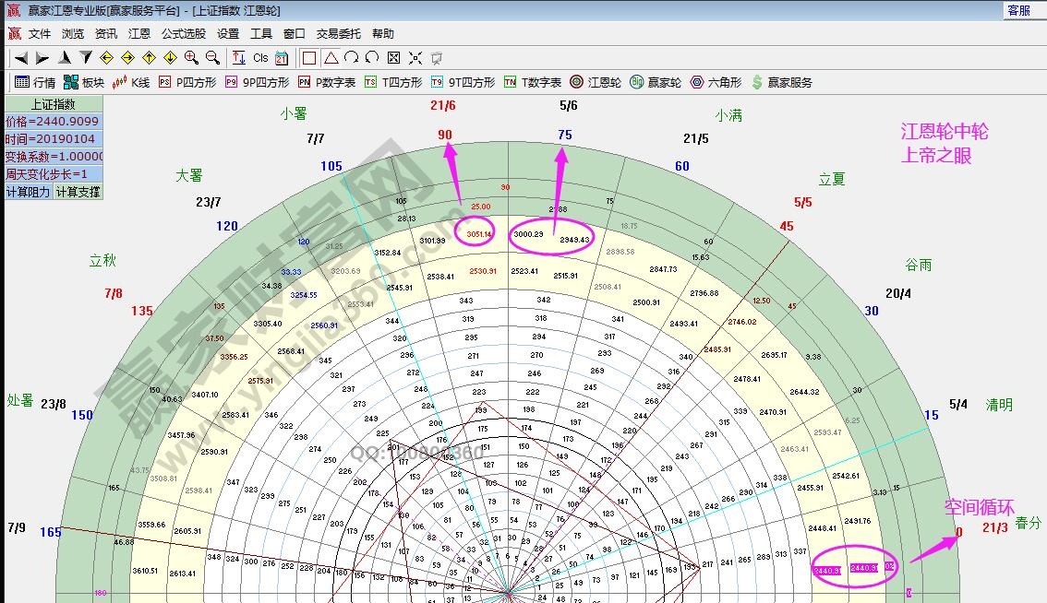This screenshot has height=603, width=1047.
Task: Click the yellow left arrow diamond icon
Action: pos(106,57)
